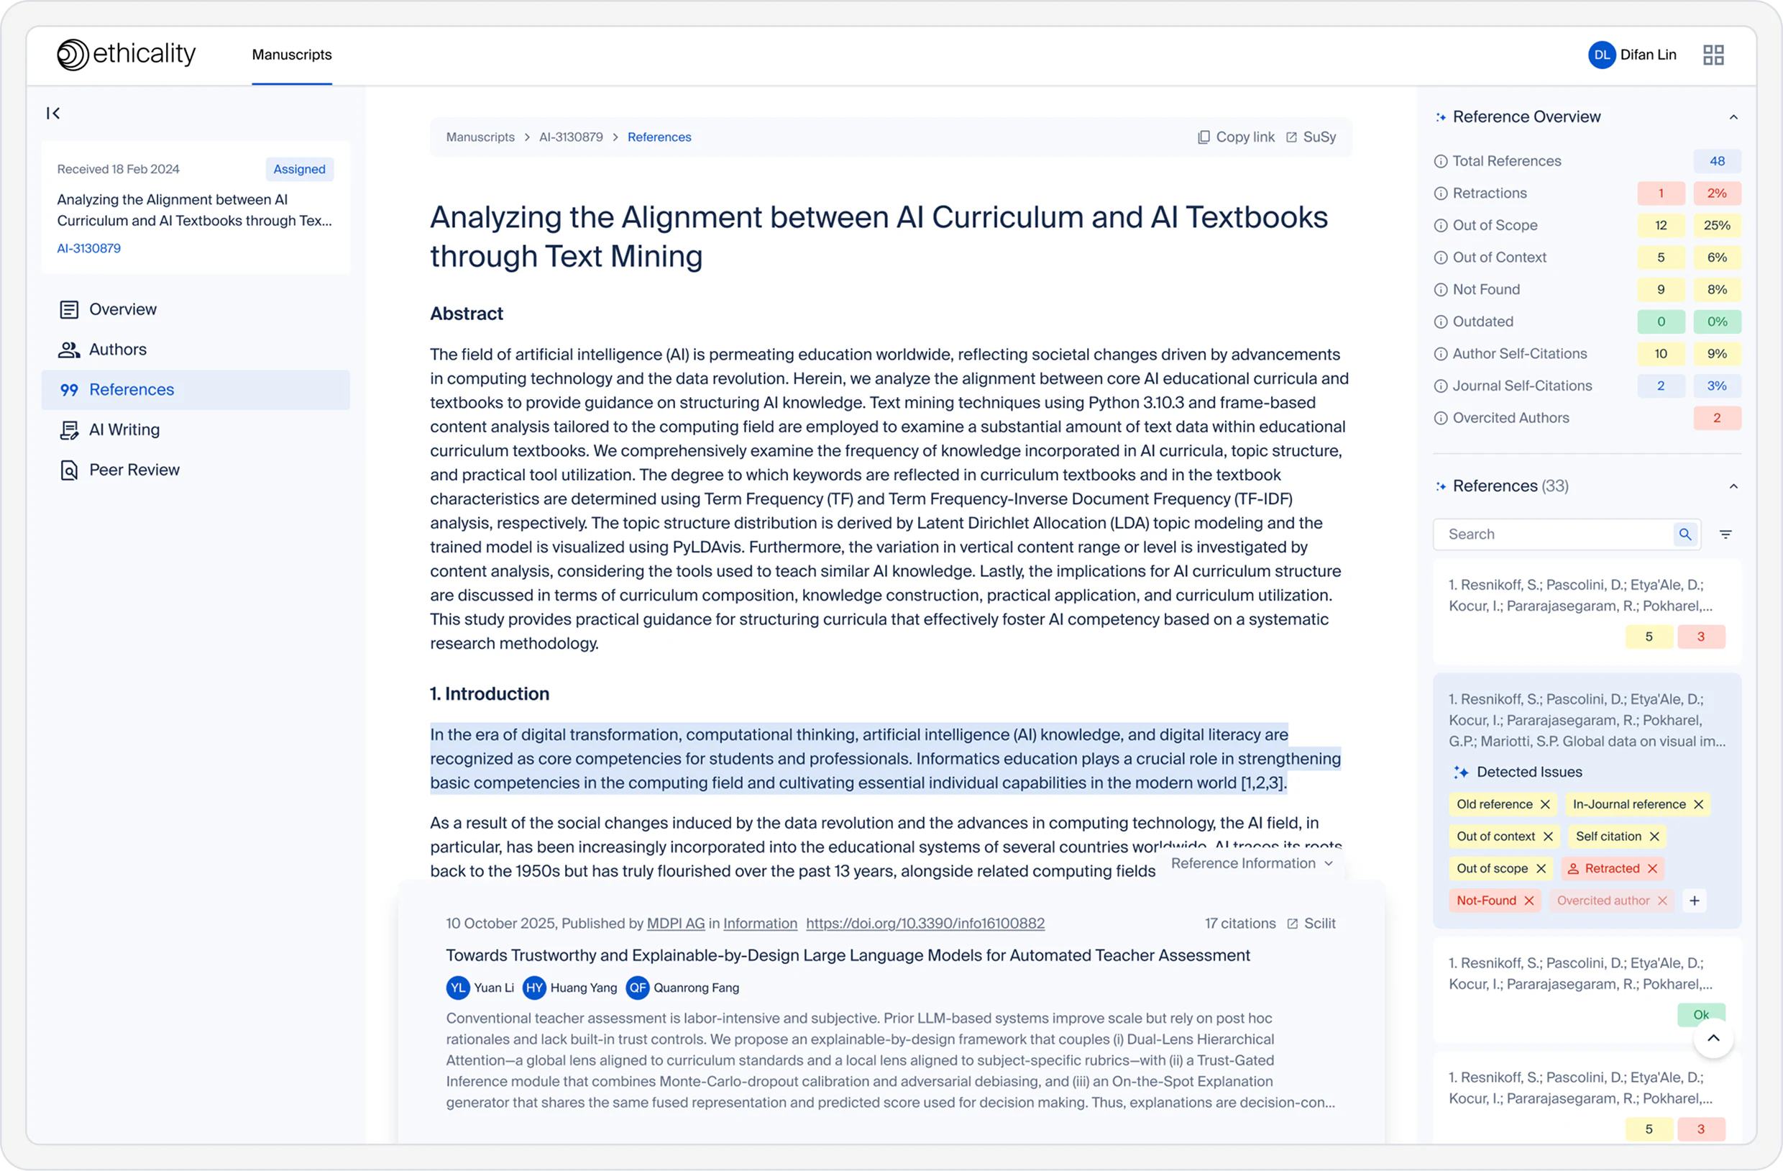This screenshot has height=1171, width=1783.
Task: Click the Copy link button text
Action: pyautogui.click(x=1245, y=137)
